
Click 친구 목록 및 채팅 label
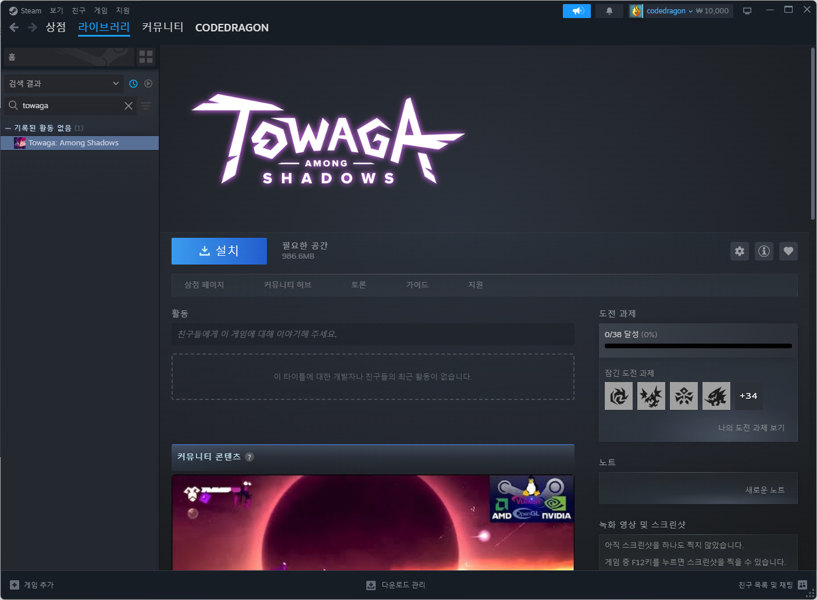pos(766,585)
